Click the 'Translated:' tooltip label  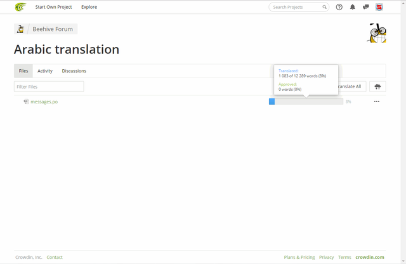point(289,70)
